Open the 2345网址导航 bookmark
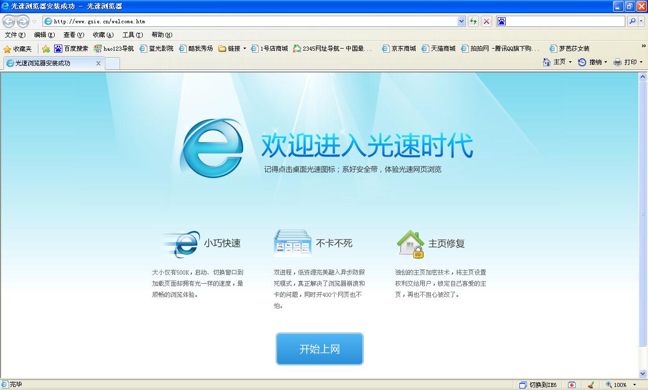Viewport: 648px width, 390px height. tap(333, 49)
